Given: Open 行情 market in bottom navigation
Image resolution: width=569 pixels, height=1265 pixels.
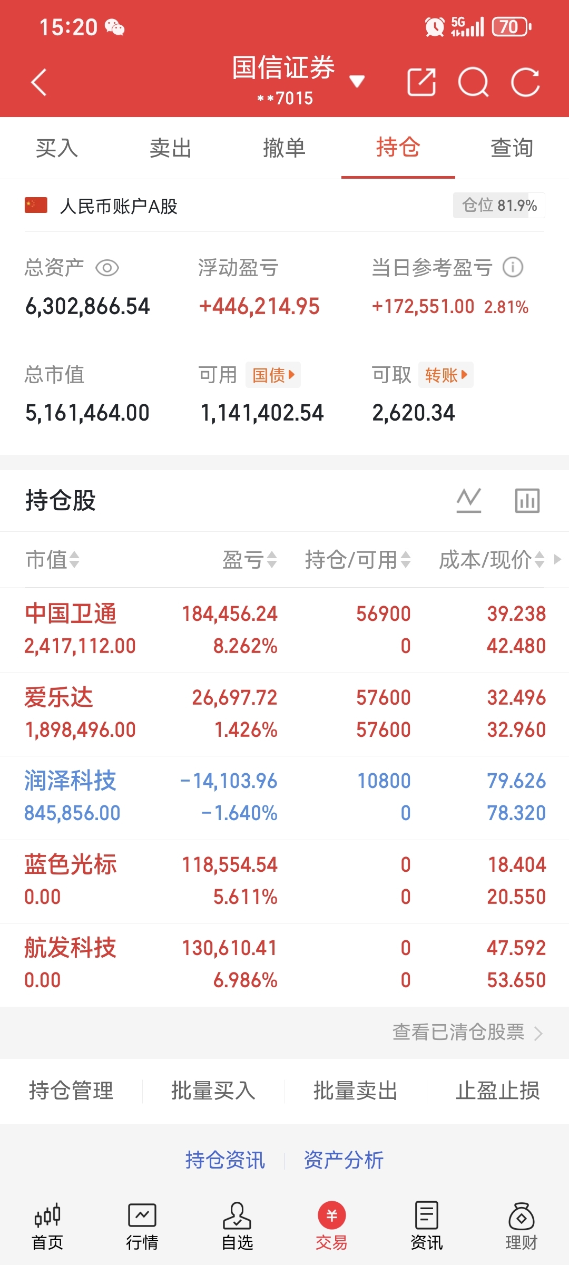Looking at the screenshot, I should coord(142,1227).
